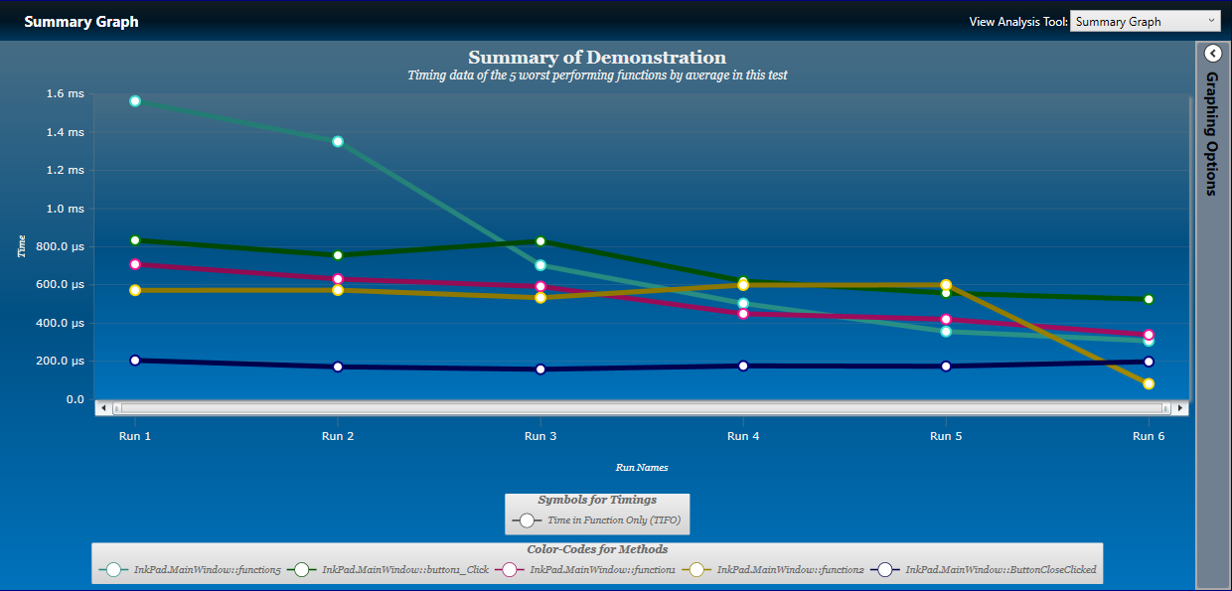Click the InkPad.MainWindow::function2 legend color marker
Screen dimensions: 1232x591
[697, 570]
